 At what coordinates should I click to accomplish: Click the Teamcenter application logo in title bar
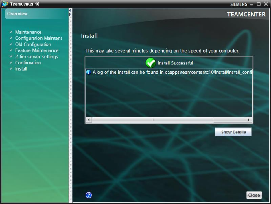tap(5, 4)
